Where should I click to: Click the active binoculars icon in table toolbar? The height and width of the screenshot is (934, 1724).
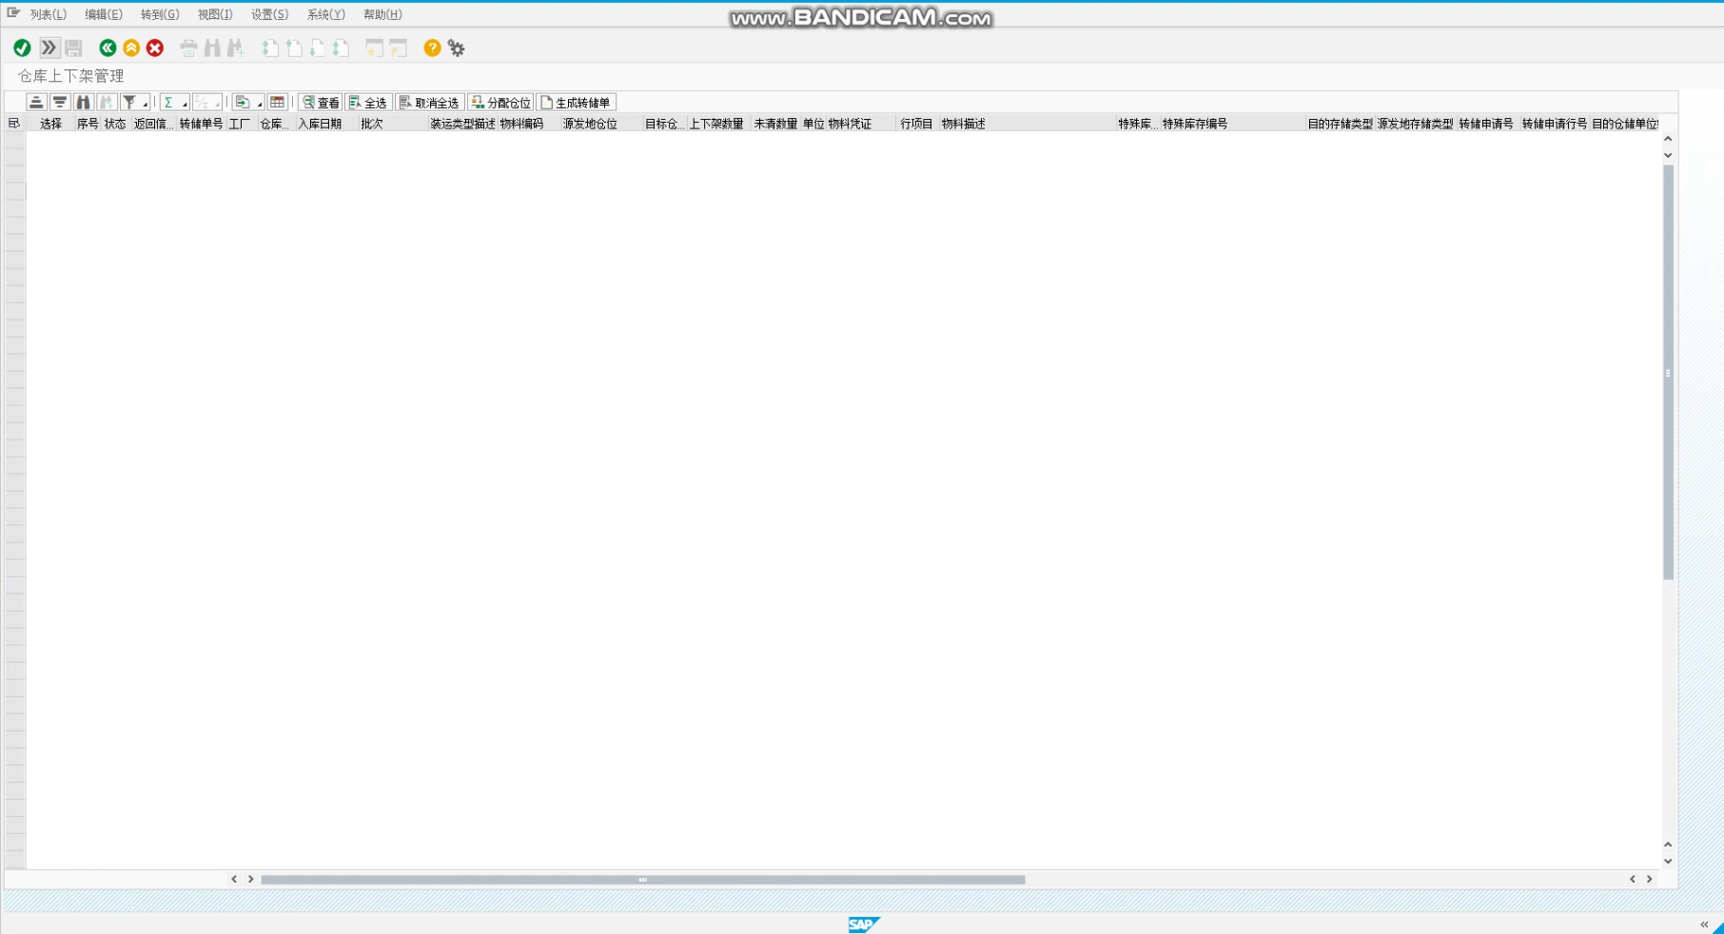coord(84,102)
